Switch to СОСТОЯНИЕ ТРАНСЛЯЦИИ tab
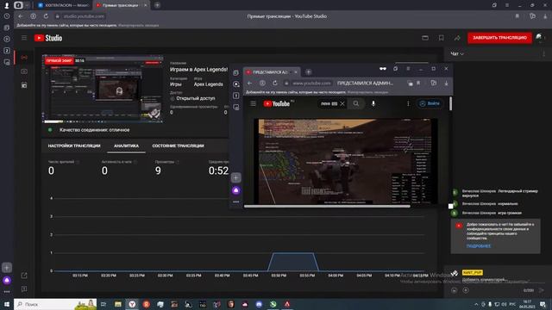 [179, 146]
